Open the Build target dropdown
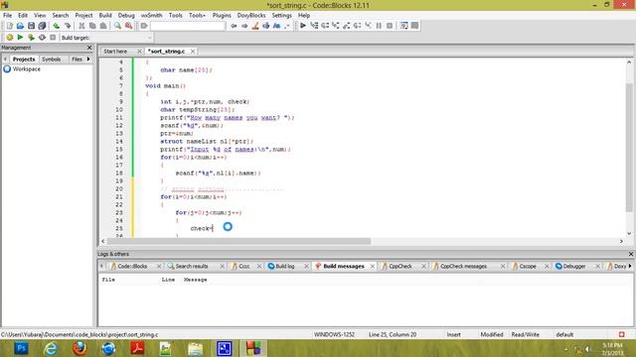Image resolution: width=636 pixels, height=357 pixels. click(x=150, y=38)
